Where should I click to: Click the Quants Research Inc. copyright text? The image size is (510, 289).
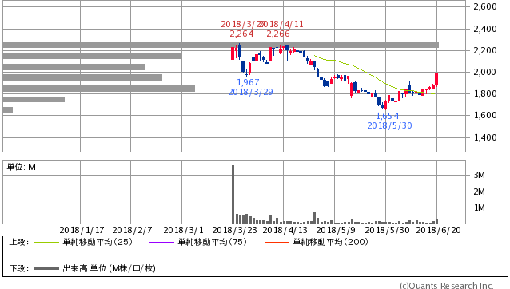coord(447,286)
